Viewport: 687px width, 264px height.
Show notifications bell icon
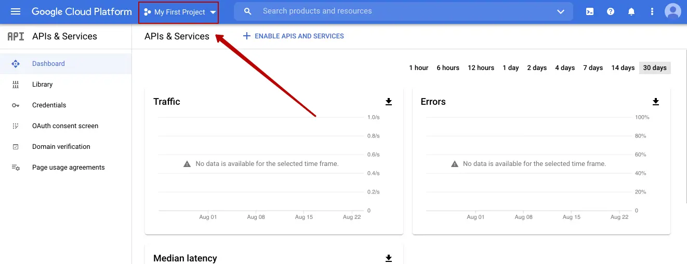[x=631, y=11]
